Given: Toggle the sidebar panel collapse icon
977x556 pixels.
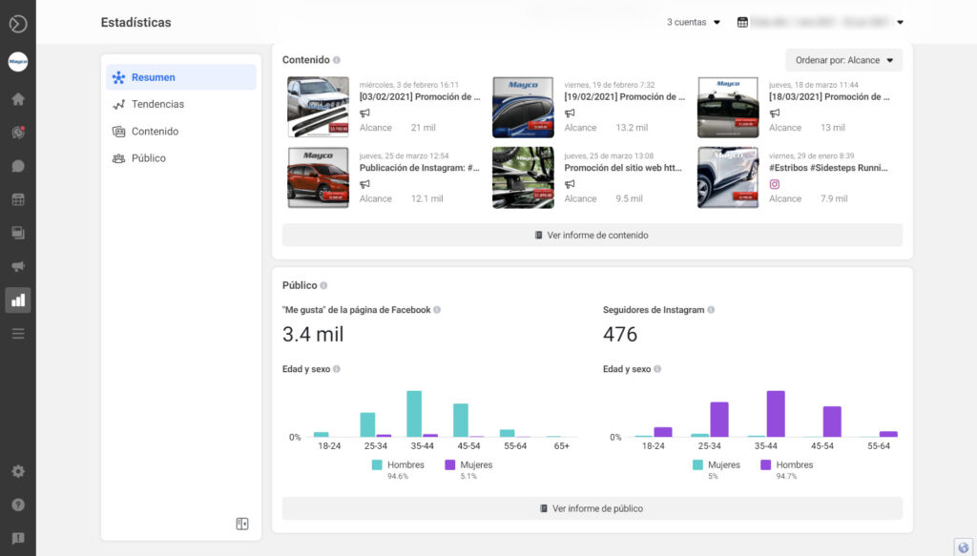Looking at the screenshot, I should tap(242, 524).
